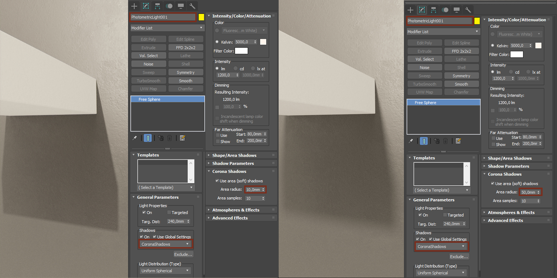Open Uniform Spherical distribution dropdown in left panel
The height and width of the screenshot is (278, 557).
165,271
